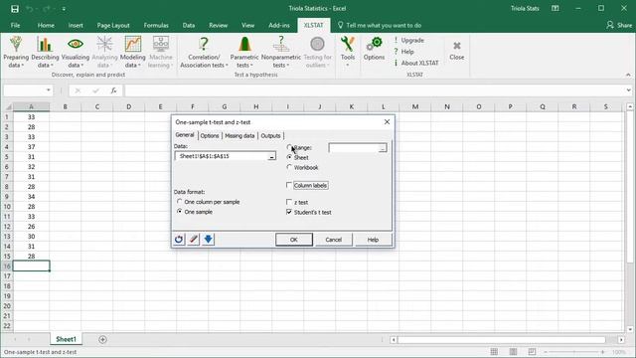Click OK in t-test dialog
This screenshot has width=636, height=358.
(294, 240)
